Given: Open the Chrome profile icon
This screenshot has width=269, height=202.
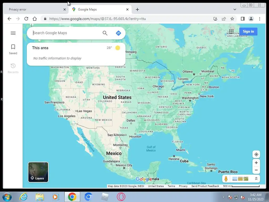Looking at the screenshot, I should tap(251, 19).
